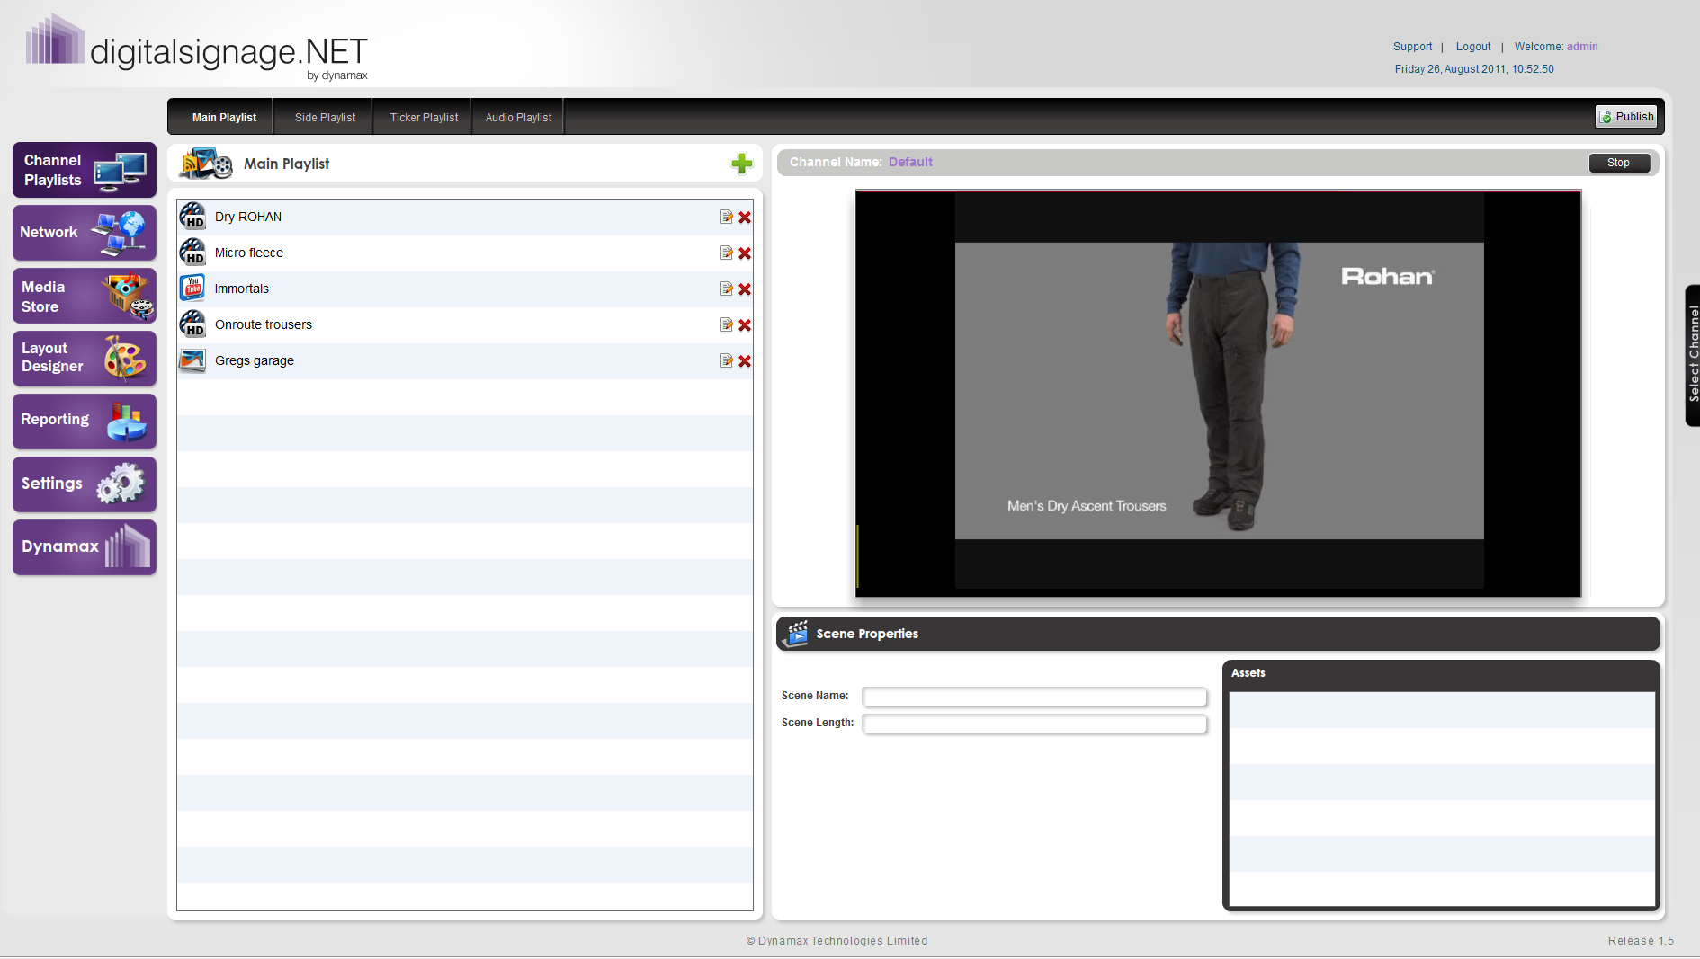Log out using the Logout link
The image size is (1700, 959).
[x=1473, y=47]
